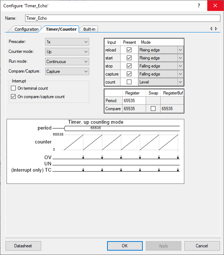Change the stop input edge mode dropdown
The image size is (224, 255).
coord(161,66)
